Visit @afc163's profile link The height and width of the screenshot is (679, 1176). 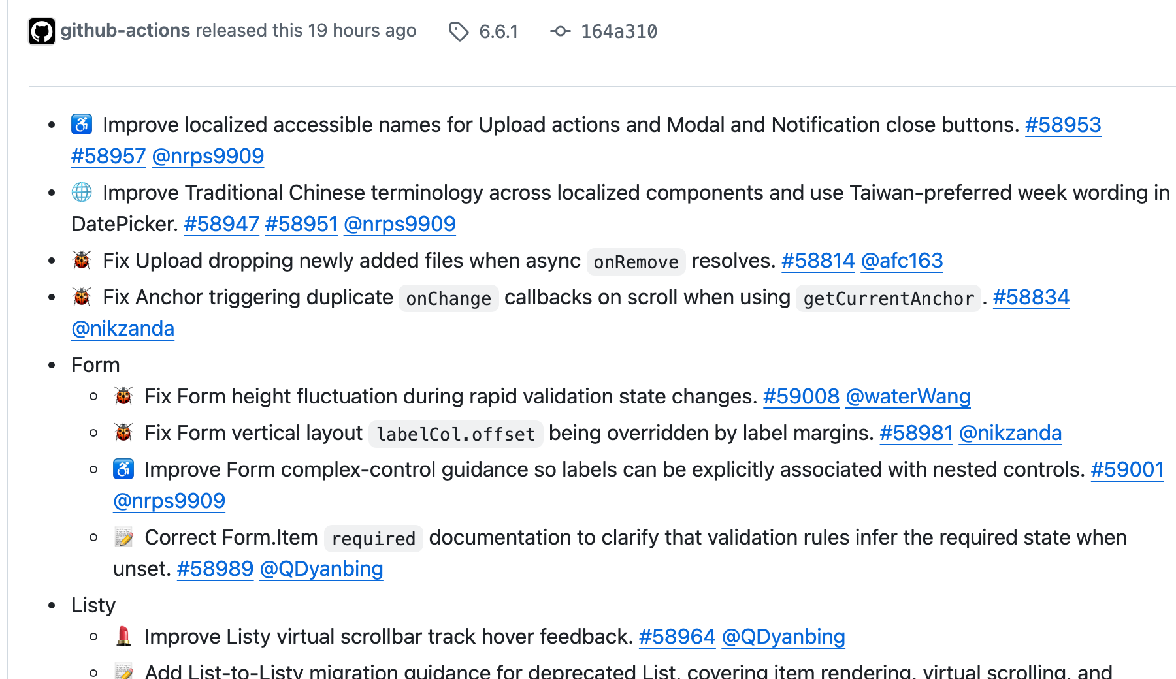tap(902, 261)
